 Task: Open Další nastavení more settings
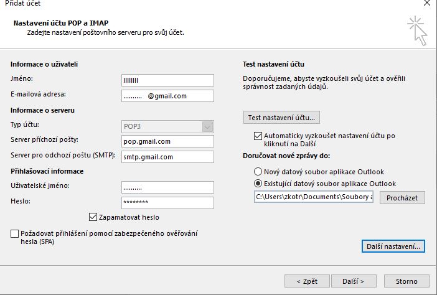tap(392, 246)
